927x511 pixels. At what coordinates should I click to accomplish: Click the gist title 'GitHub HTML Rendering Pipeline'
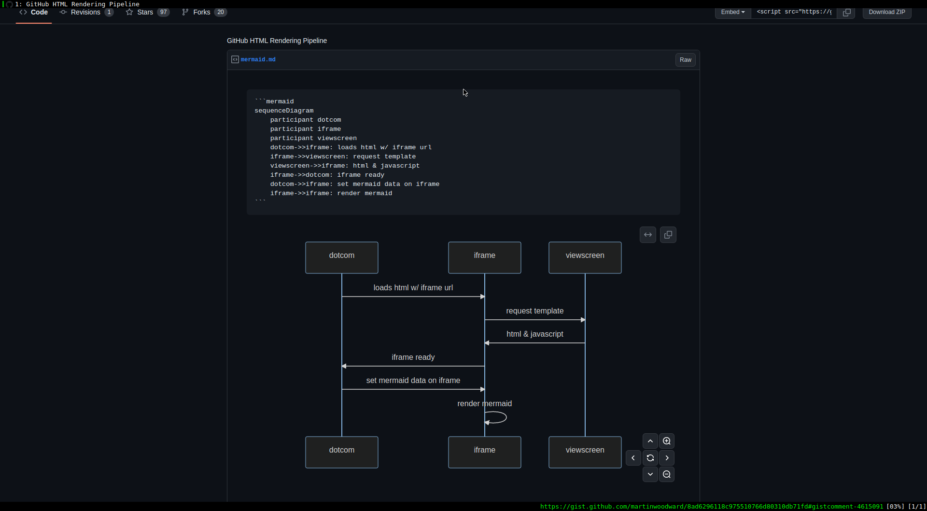tap(277, 41)
